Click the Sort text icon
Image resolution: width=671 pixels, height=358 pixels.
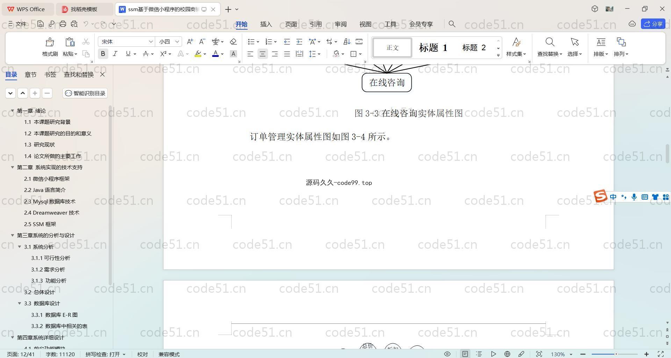[347, 42]
